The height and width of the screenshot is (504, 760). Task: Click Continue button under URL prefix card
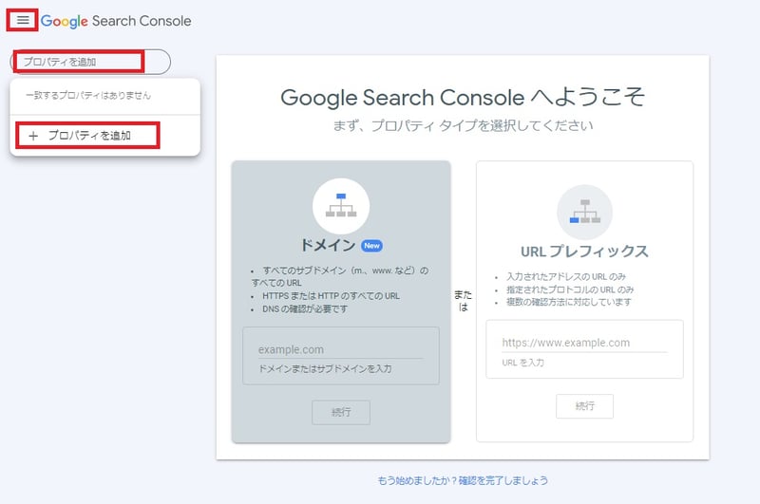pyautogui.click(x=584, y=406)
